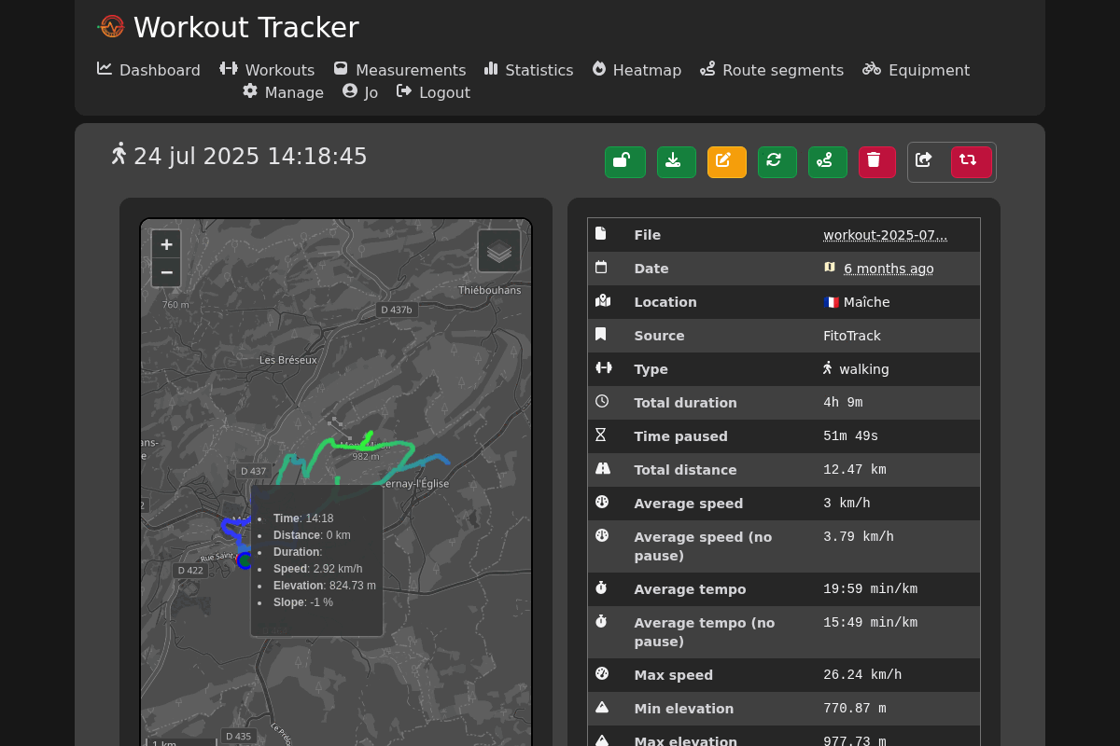Image resolution: width=1120 pixels, height=746 pixels.
Task: Click the walking type value
Action: (x=856, y=369)
